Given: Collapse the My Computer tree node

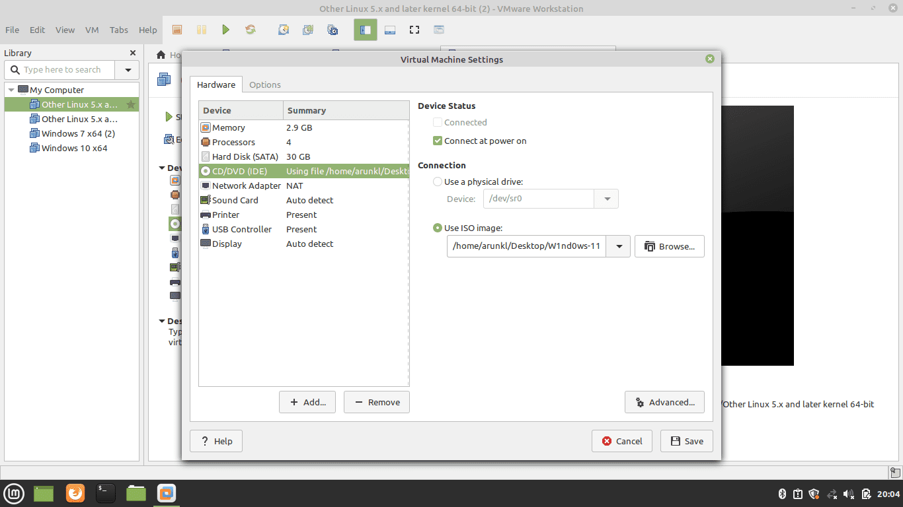Looking at the screenshot, I should point(11,90).
